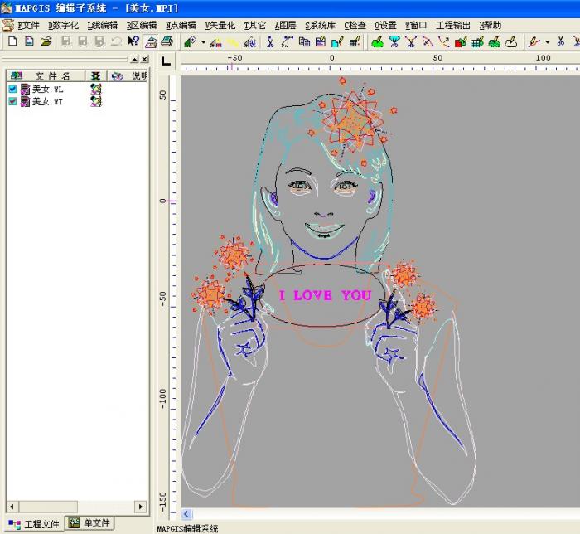This screenshot has width=580, height=534.
Task: Switch to the 单文件 tab
Action: [x=89, y=523]
